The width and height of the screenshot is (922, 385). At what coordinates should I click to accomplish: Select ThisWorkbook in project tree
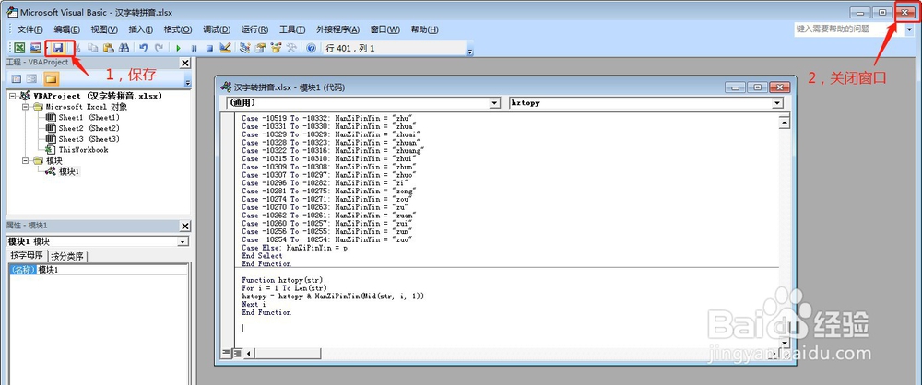click(x=83, y=150)
